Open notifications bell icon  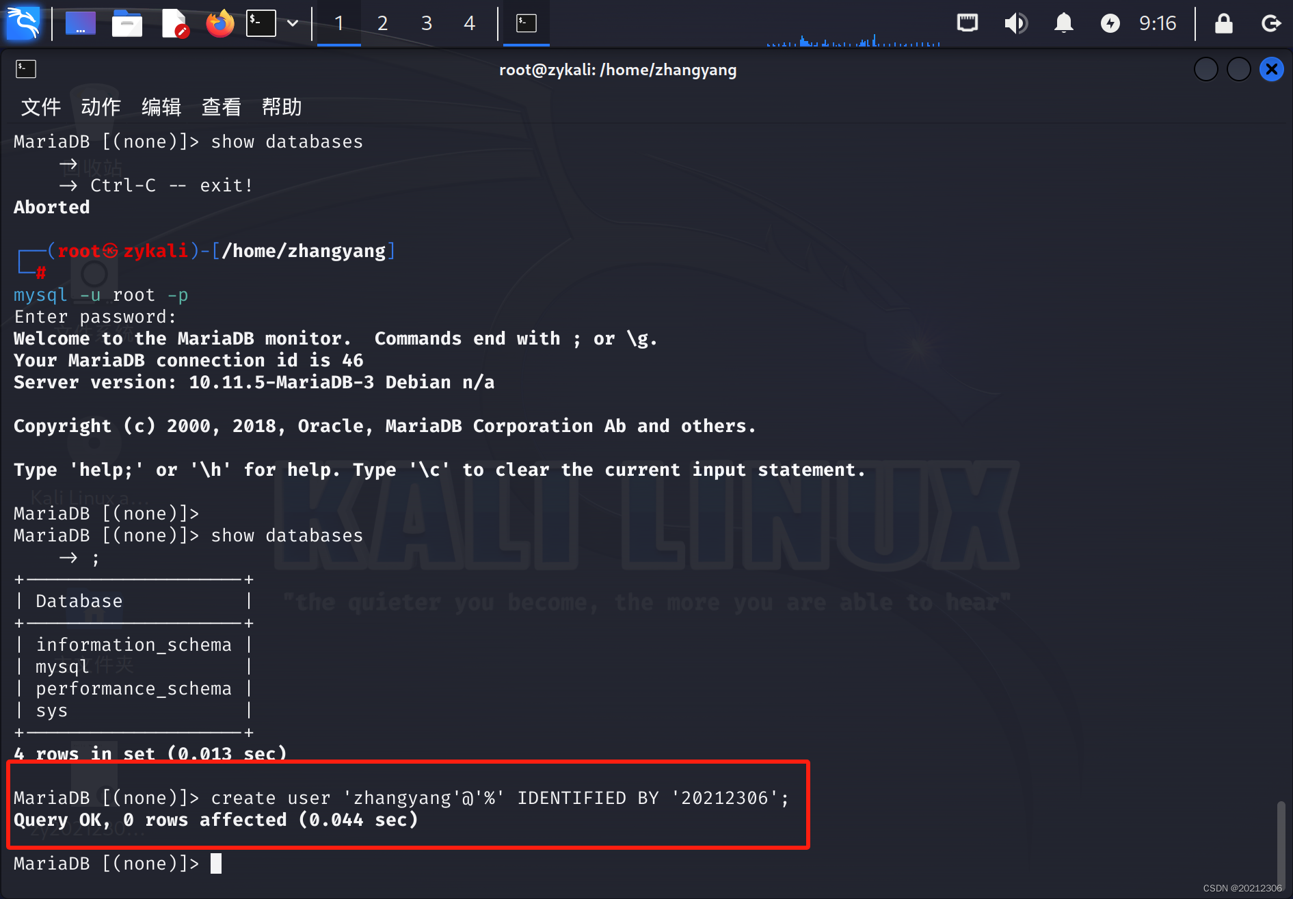1063,23
